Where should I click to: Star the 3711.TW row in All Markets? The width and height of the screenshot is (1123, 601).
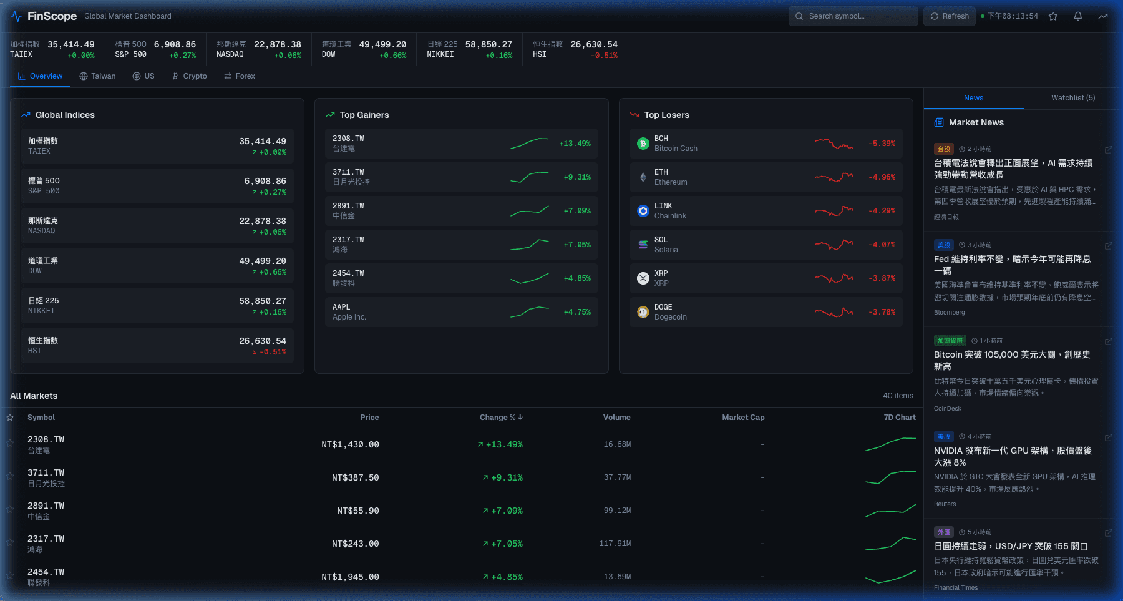tap(10, 476)
